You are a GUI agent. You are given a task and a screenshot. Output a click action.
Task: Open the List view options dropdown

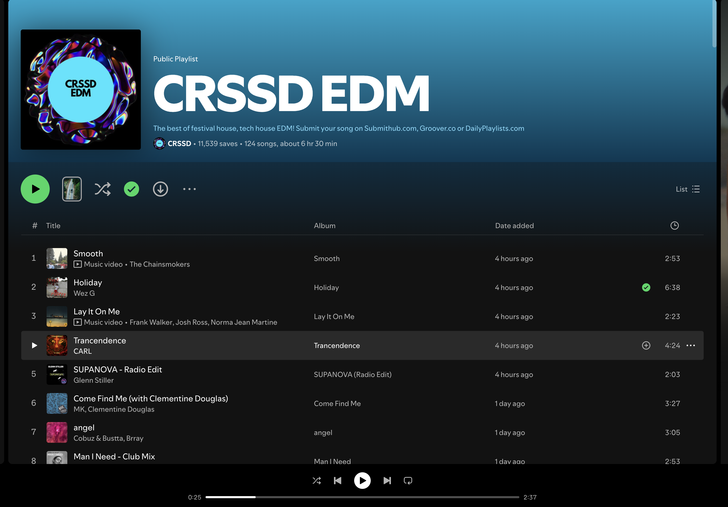point(687,189)
